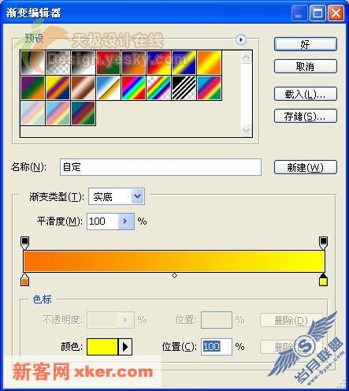Open the presets flyout menu arrow
349x391 pixels.
point(240,40)
